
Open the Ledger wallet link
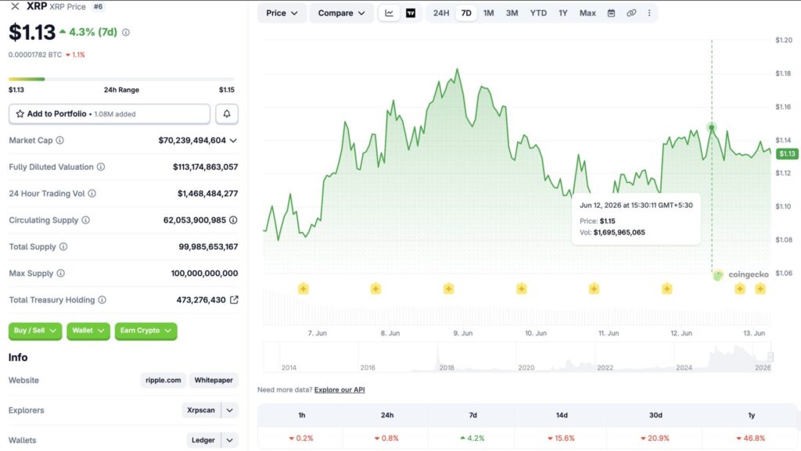point(203,440)
